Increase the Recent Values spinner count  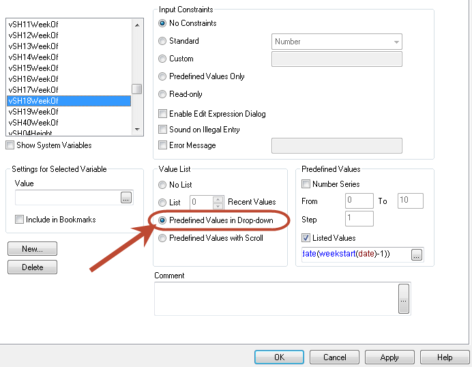(218, 199)
